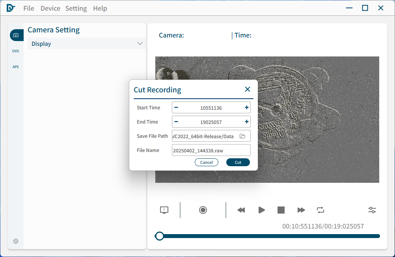Toggle loop playback
This screenshot has height=257, width=395.
pyautogui.click(x=320, y=210)
